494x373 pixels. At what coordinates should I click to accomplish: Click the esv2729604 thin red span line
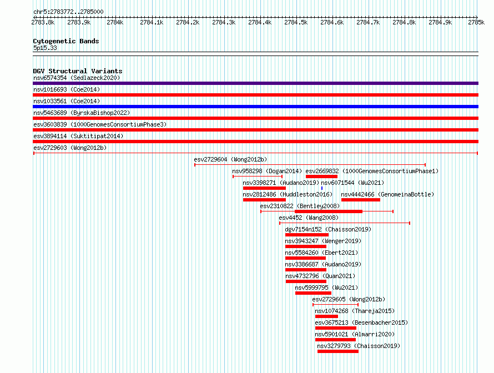tap(310, 165)
